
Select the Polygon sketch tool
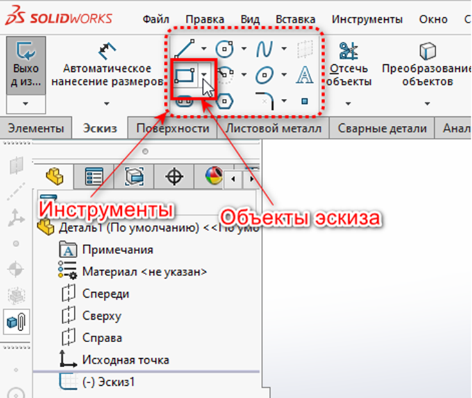(x=224, y=101)
